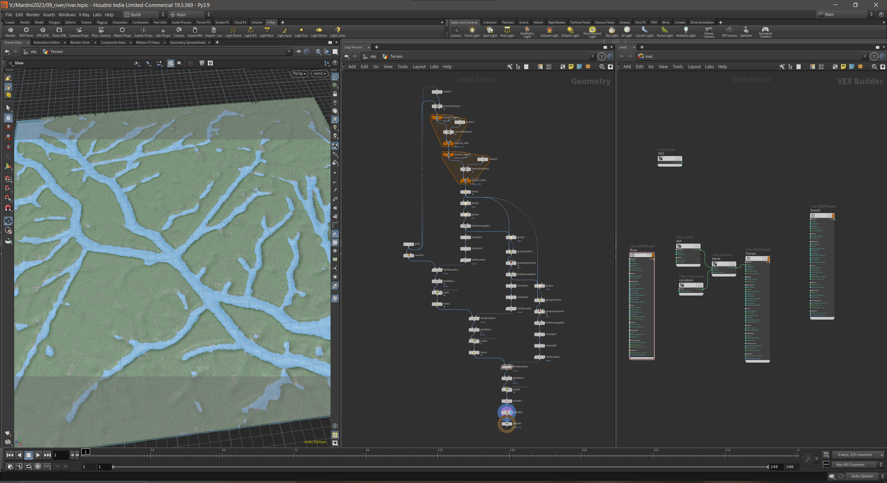
Task: Open the cam1 camera dropdown
Action: 319,73
